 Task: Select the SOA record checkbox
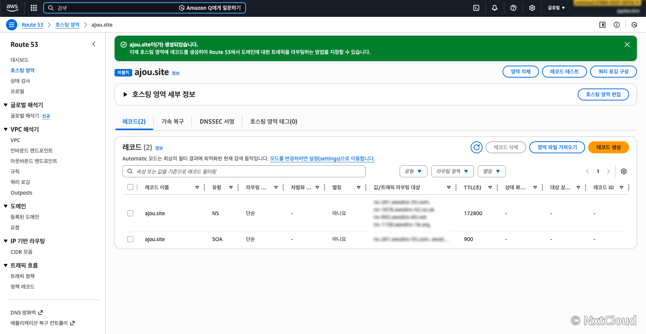coord(130,239)
